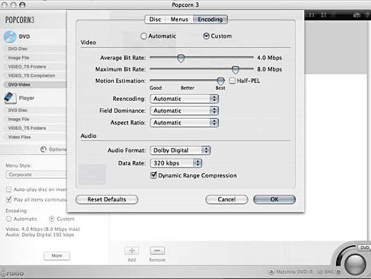Select VIDEO_TS Folders under DVD section

(x=35, y=67)
